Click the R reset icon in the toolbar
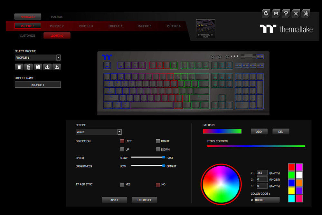The width and height of the screenshot is (322, 215). coord(276,13)
